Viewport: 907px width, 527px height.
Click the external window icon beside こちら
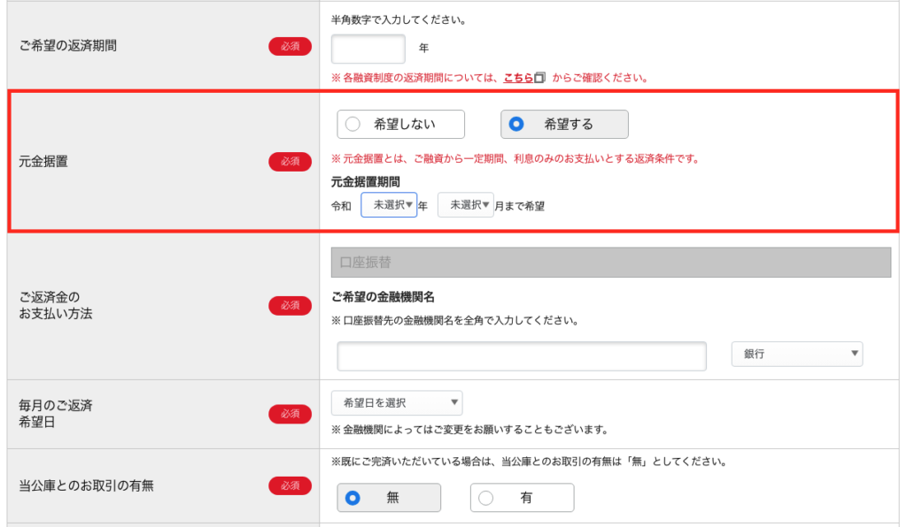(540, 78)
